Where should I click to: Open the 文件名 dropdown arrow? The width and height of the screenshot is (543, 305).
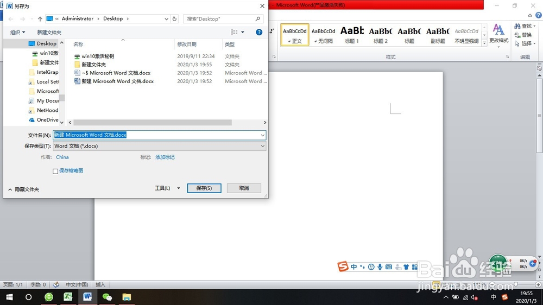262,135
